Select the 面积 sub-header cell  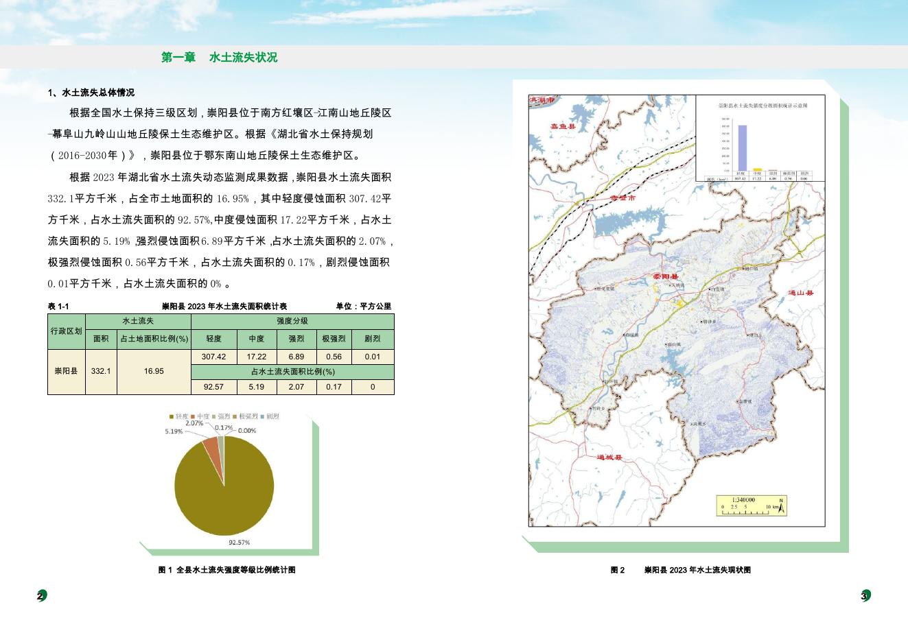(x=101, y=339)
